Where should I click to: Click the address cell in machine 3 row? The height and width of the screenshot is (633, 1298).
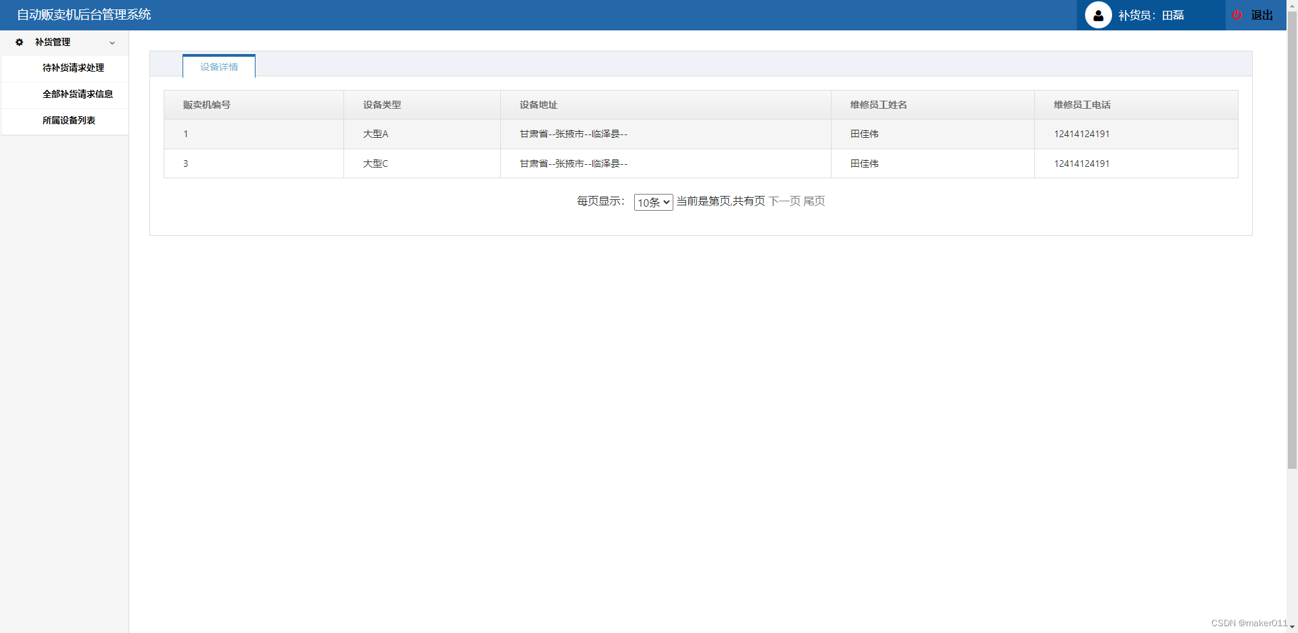666,163
